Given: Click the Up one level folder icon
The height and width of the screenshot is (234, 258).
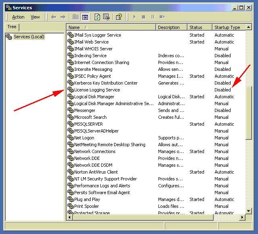Looking at the screenshot, I should (x=75, y=17).
